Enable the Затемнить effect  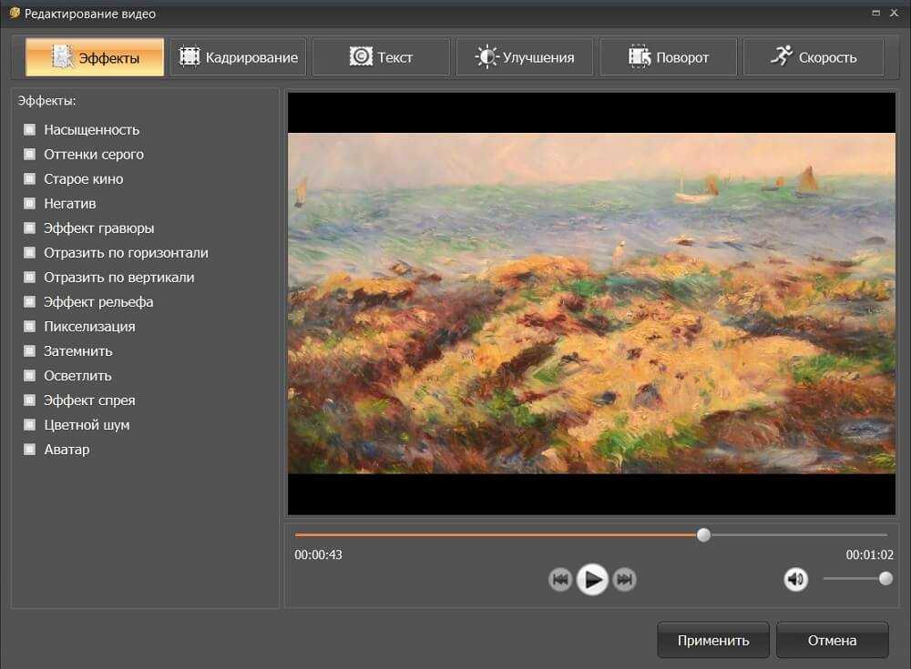click(x=30, y=350)
